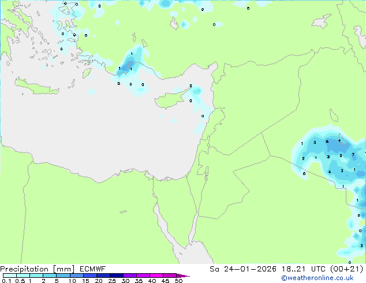
Task: Pick the 25–30 mm dark navy legend swatch
Action: point(117,275)
